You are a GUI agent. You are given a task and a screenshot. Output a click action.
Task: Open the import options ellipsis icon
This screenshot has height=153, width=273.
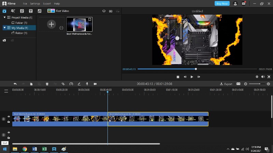click(61, 28)
